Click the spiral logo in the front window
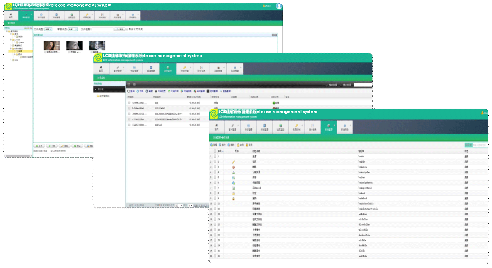Image resolution: width=492 pixels, height=268 pixels. coord(213,114)
